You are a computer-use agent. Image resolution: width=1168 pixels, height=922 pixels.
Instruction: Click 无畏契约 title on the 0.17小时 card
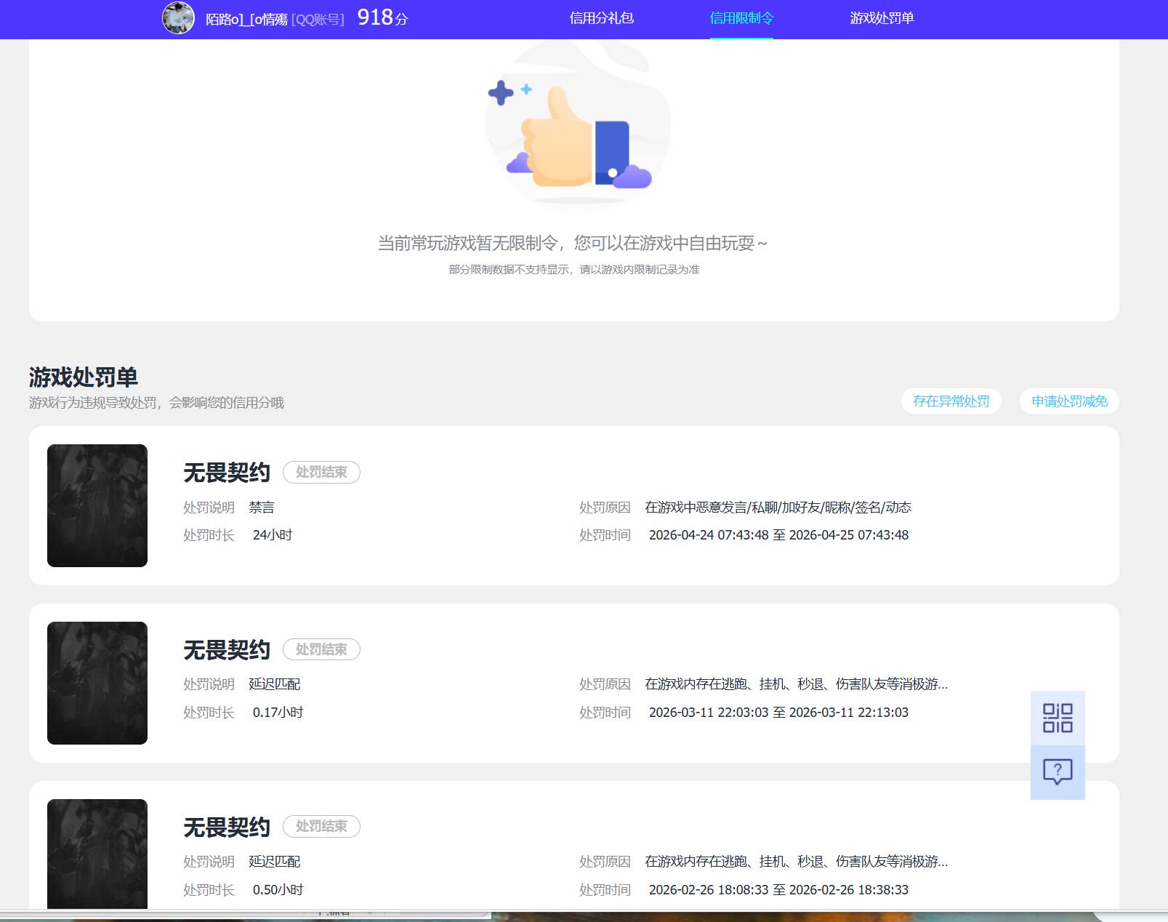227,650
